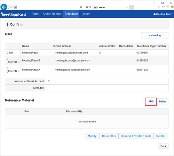The width and height of the screenshot is (174, 156).
Task: Click the show log button
Action: pos(155,35)
